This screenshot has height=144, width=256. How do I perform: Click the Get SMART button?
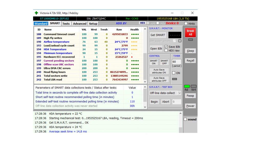(x=158, y=35)
